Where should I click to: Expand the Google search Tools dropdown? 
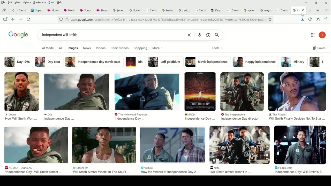[x=217, y=48]
